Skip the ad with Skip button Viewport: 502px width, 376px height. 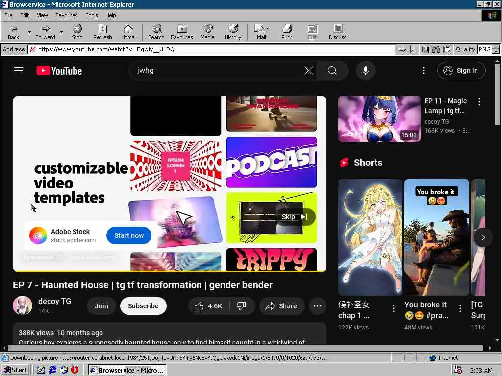click(295, 217)
